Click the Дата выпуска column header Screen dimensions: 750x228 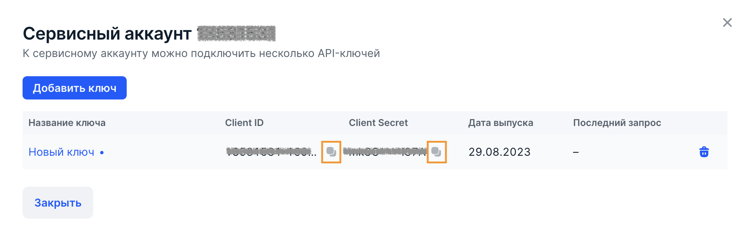pos(500,123)
